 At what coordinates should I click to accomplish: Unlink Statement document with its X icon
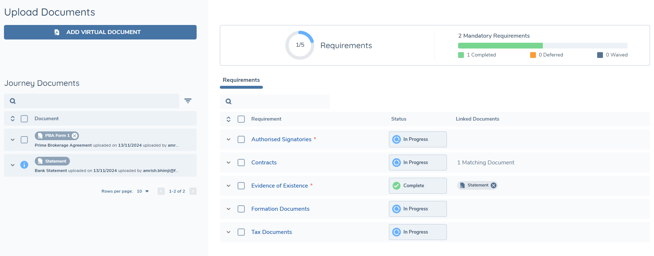(x=494, y=185)
